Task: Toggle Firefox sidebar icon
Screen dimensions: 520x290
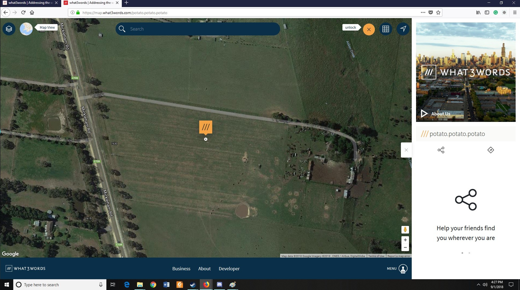Action: tap(487, 12)
